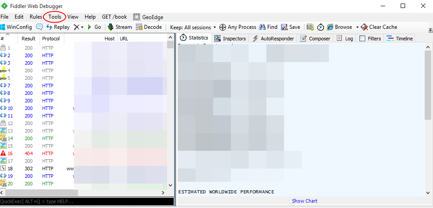
Task: Click the arrows icon of session 2
Action: coord(3,55)
